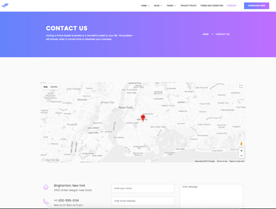Focus the Enter your name field
The image size is (276, 209).
[x=143, y=189]
